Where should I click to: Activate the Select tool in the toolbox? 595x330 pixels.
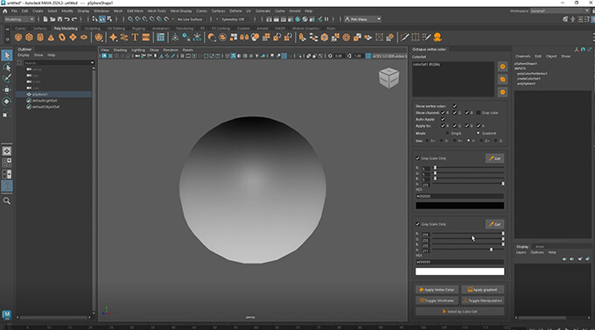7,55
